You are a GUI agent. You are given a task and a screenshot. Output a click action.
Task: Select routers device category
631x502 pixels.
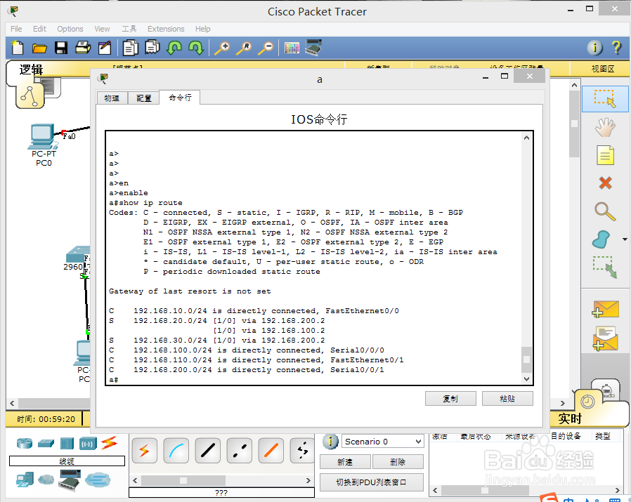[x=25, y=443]
